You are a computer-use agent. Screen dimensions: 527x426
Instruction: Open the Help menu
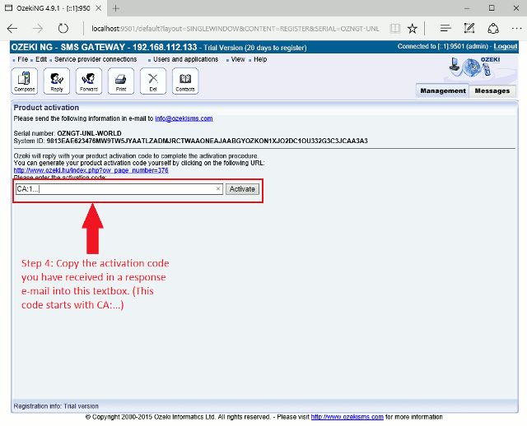click(260, 59)
